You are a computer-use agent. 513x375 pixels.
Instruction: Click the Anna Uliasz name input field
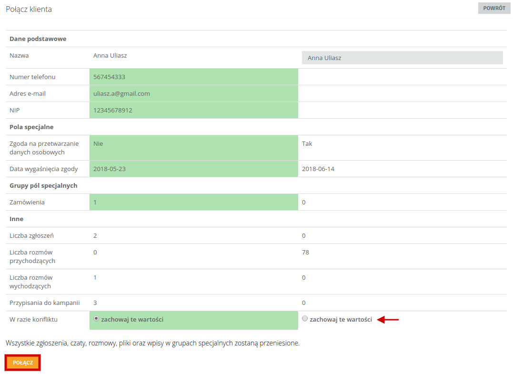[x=402, y=58]
